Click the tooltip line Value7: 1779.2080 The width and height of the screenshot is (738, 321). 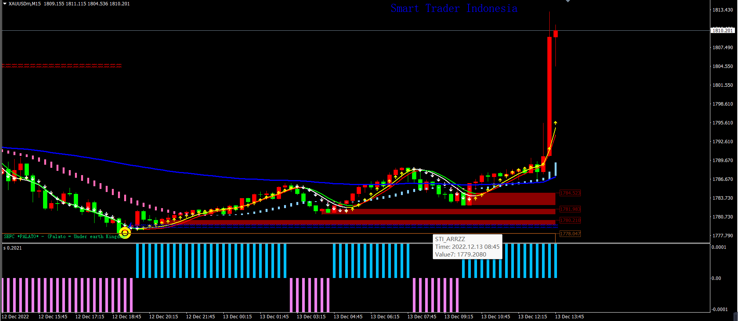click(460, 255)
